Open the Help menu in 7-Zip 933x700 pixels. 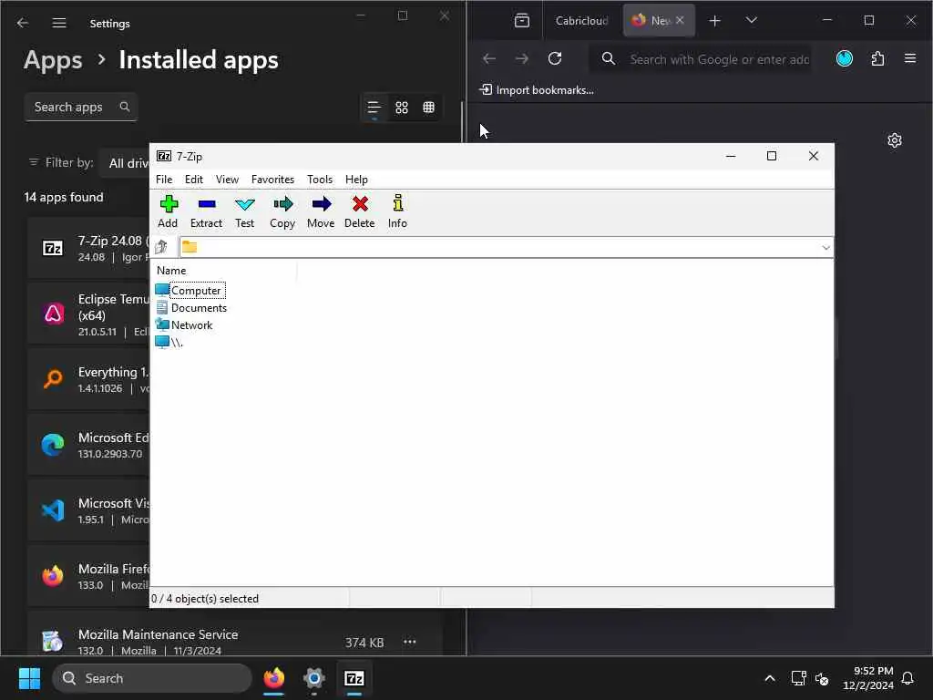click(x=356, y=180)
